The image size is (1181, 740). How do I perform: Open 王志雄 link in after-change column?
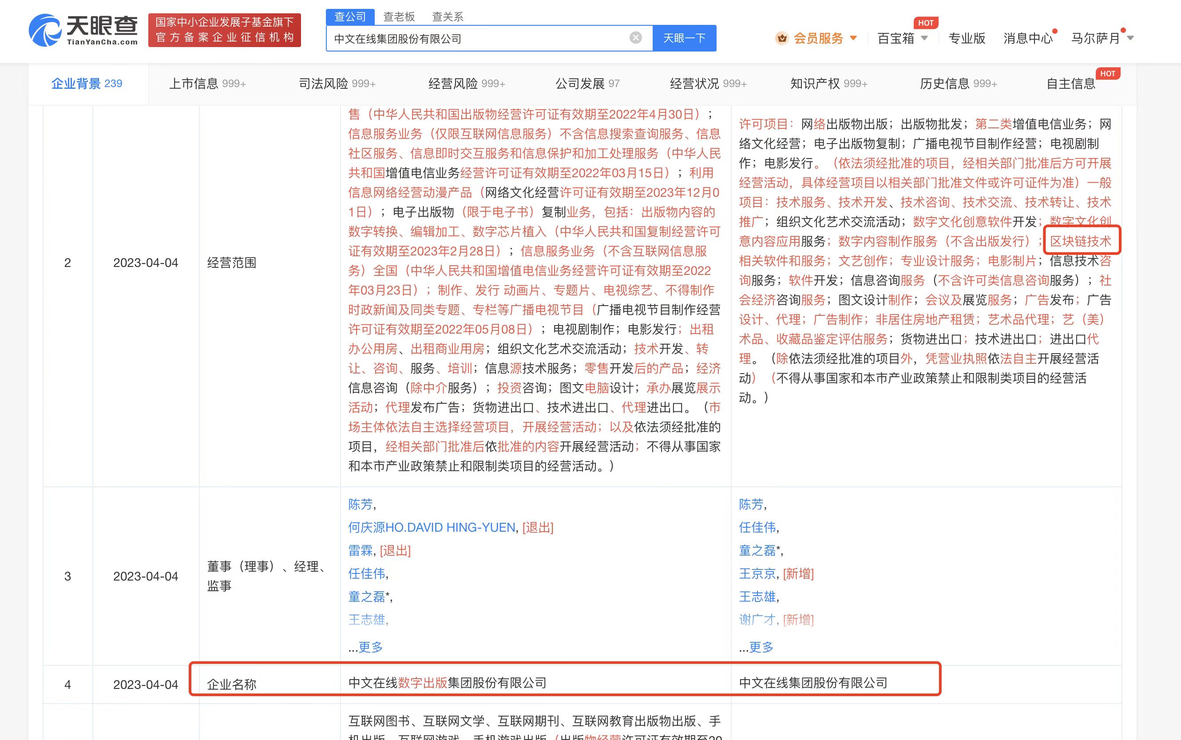click(757, 597)
